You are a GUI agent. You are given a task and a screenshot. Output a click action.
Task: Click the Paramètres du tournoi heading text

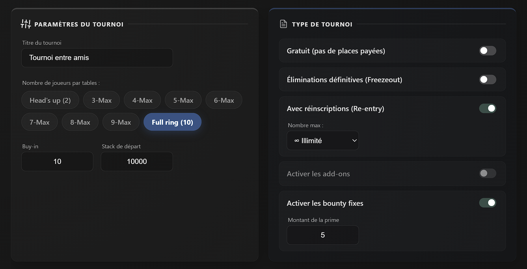[x=79, y=25]
